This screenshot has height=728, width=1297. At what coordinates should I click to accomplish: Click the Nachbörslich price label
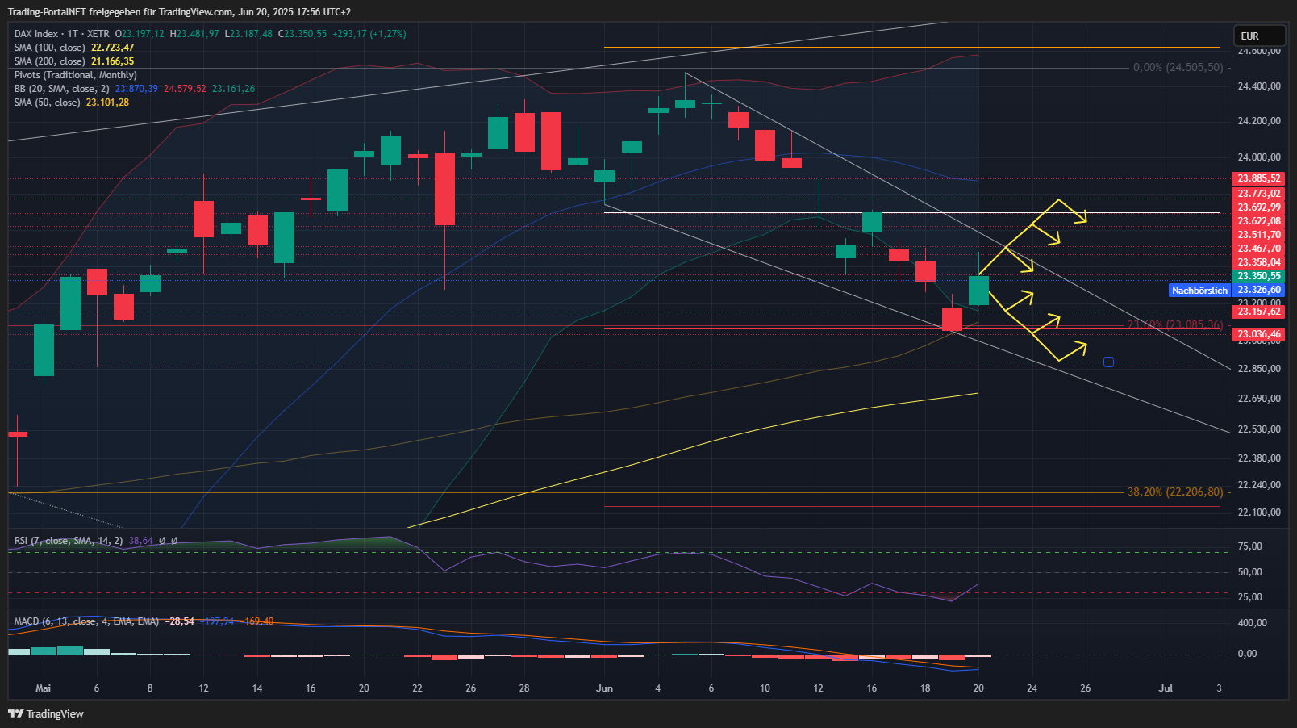[1199, 291]
